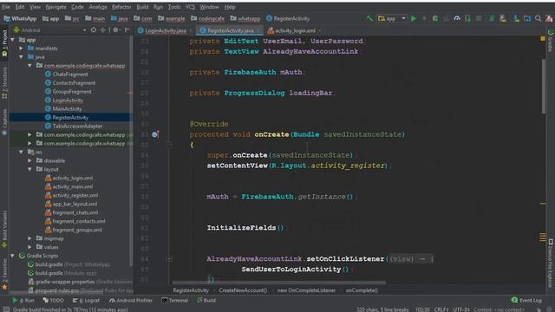Expand the manifests folder

21,49
